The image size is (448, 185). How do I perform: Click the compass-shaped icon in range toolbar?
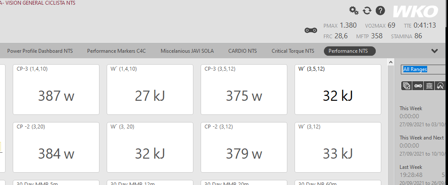[440, 85]
